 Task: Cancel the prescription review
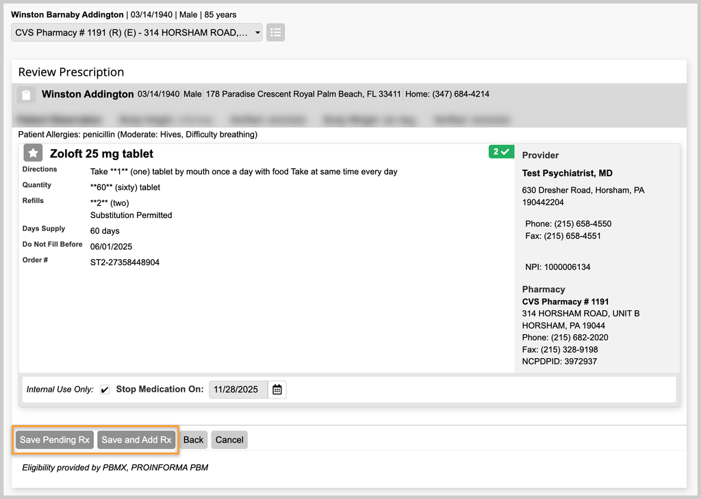229,440
